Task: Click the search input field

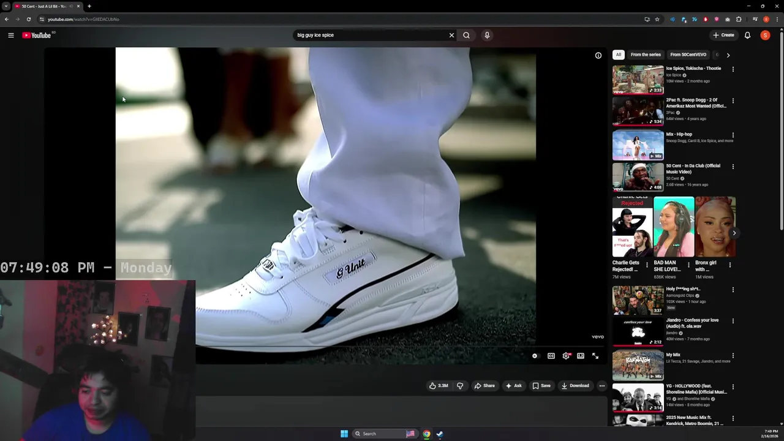Action: click(x=371, y=35)
